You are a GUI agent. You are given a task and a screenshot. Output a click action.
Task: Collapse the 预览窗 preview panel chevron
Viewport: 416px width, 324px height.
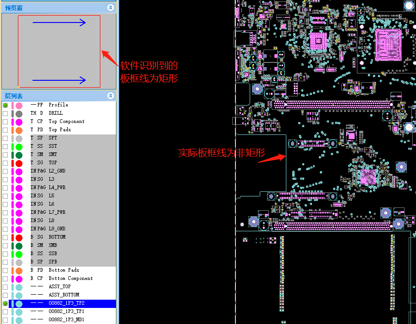[110, 8]
